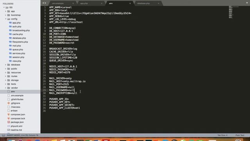Expand the public folder arrow
The height and width of the screenshot is (141, 250).
5,69
